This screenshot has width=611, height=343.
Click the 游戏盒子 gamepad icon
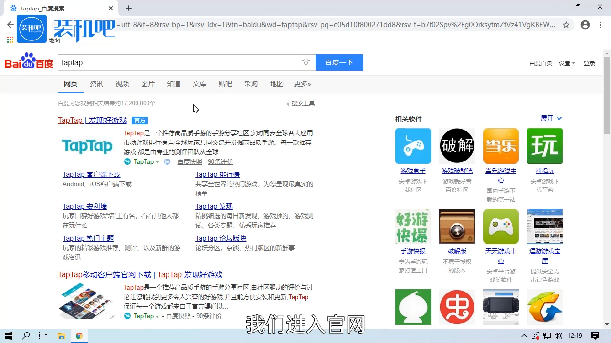point(412,146)
